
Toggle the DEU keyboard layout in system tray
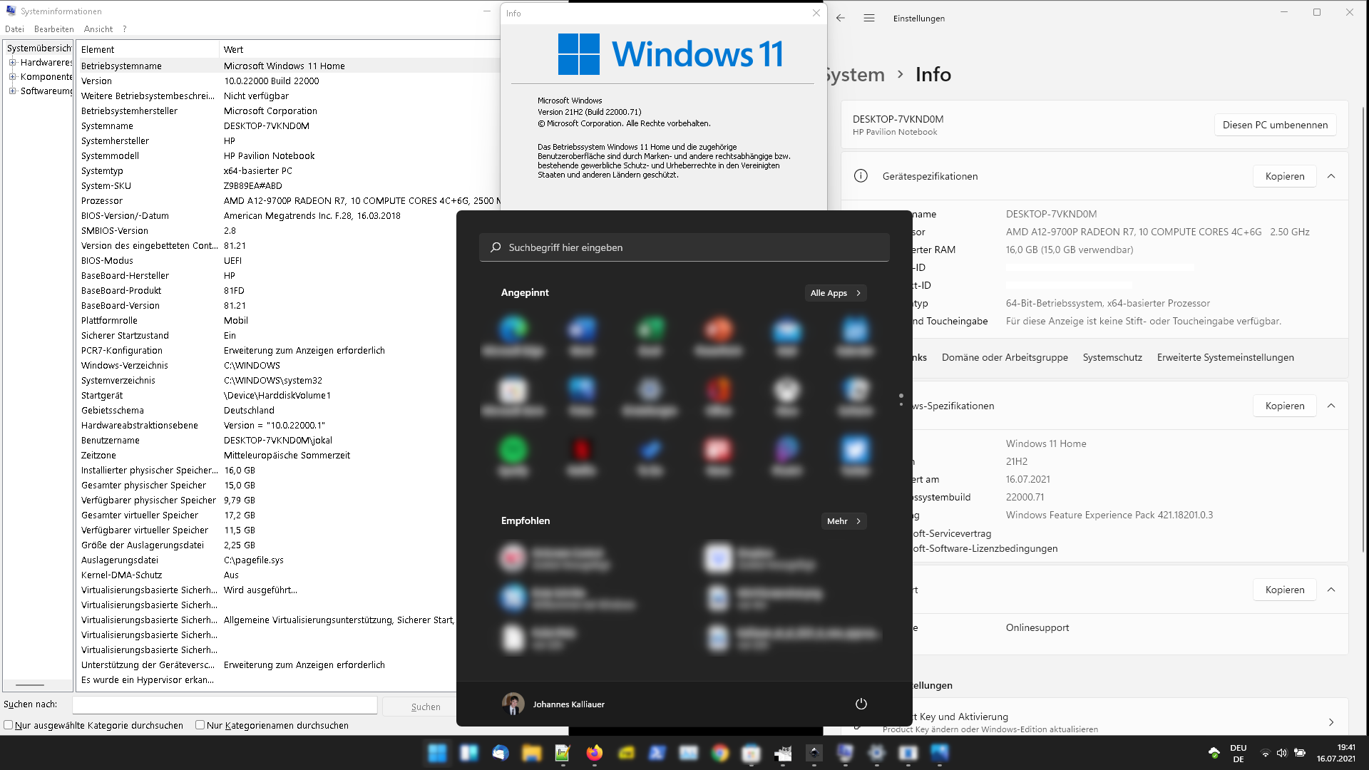pos(1239,752)
